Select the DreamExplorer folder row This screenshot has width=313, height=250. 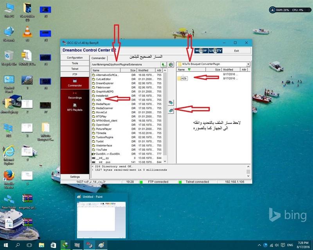click(127, 83)
